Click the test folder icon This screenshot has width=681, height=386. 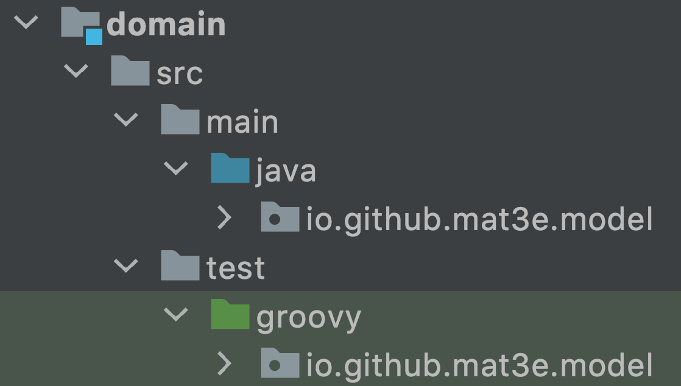point(180,267)
